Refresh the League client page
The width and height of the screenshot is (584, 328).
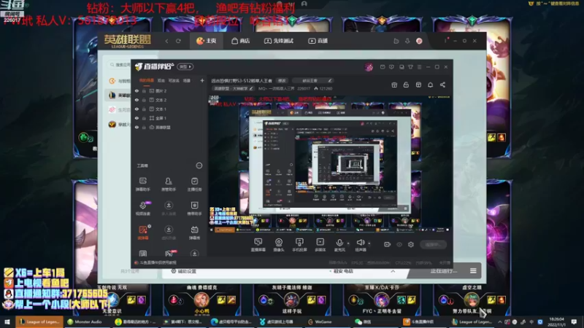coord(178,41)
